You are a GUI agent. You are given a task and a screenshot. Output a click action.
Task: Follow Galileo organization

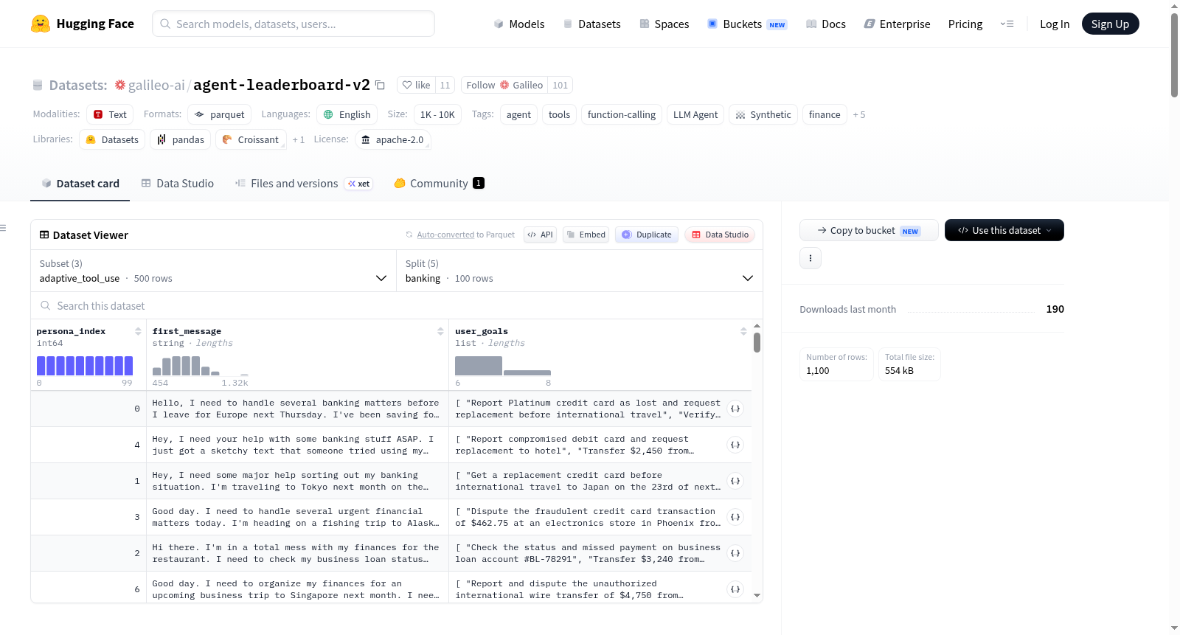505,85
